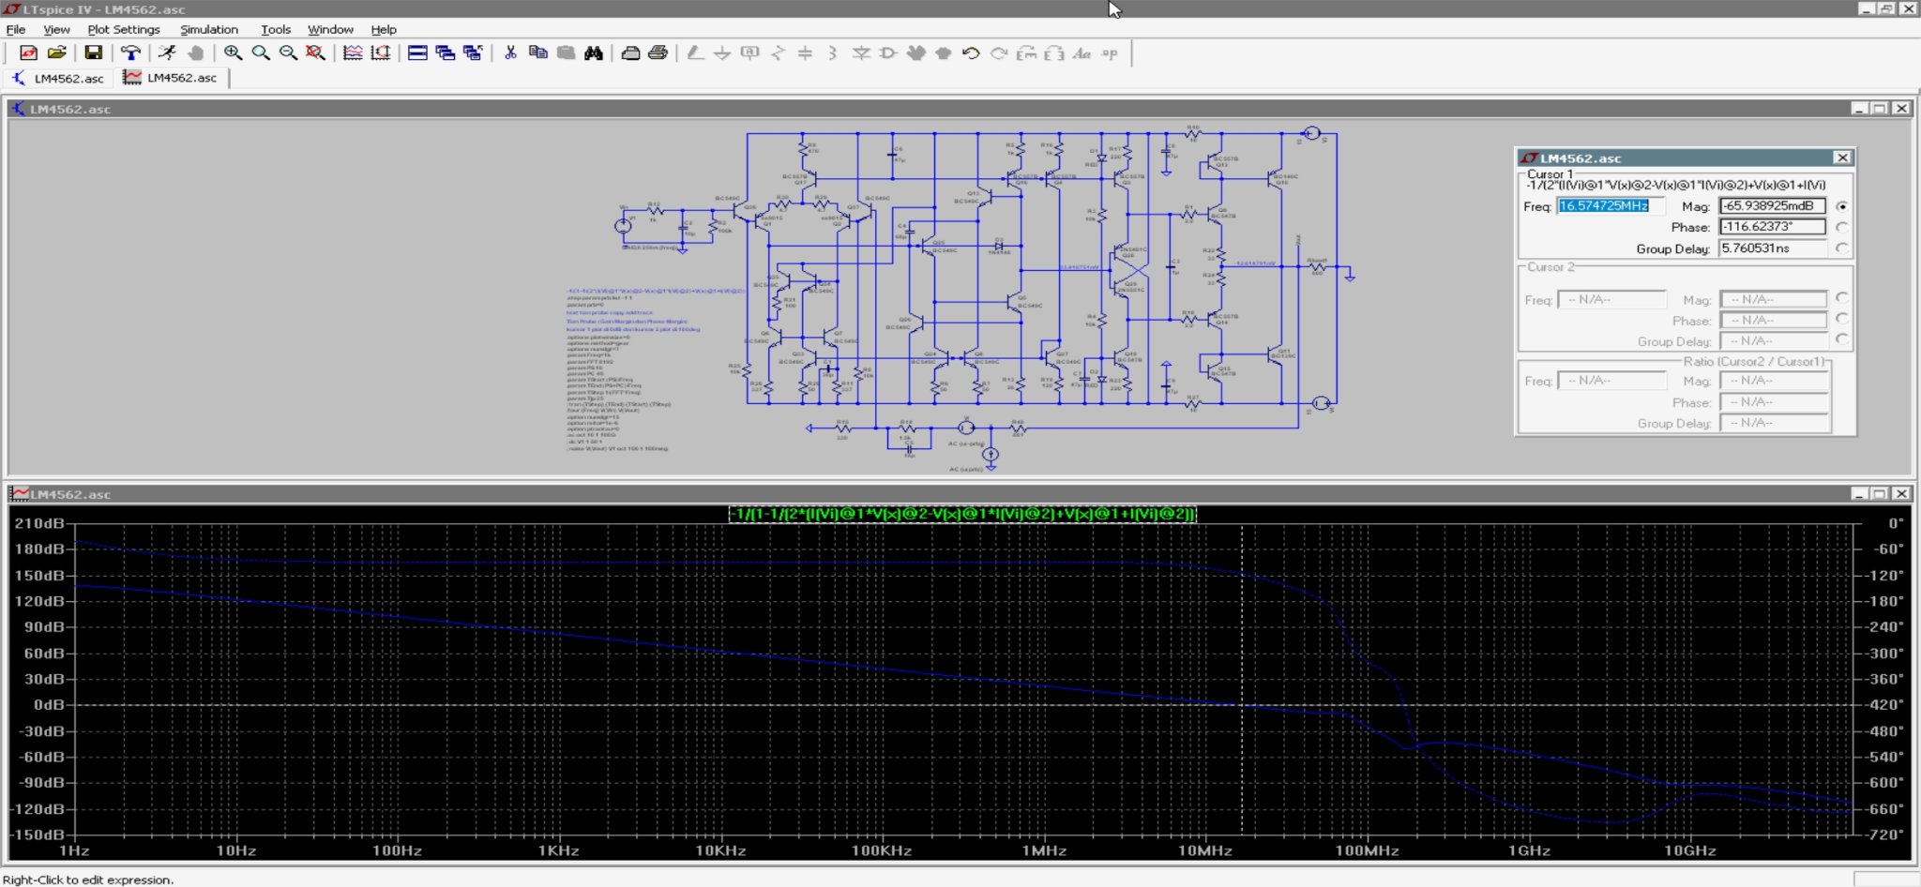Screen dimensions: 1921x887
Task: Click the Place Inductor icon
Action: click(x=833, y=53)
